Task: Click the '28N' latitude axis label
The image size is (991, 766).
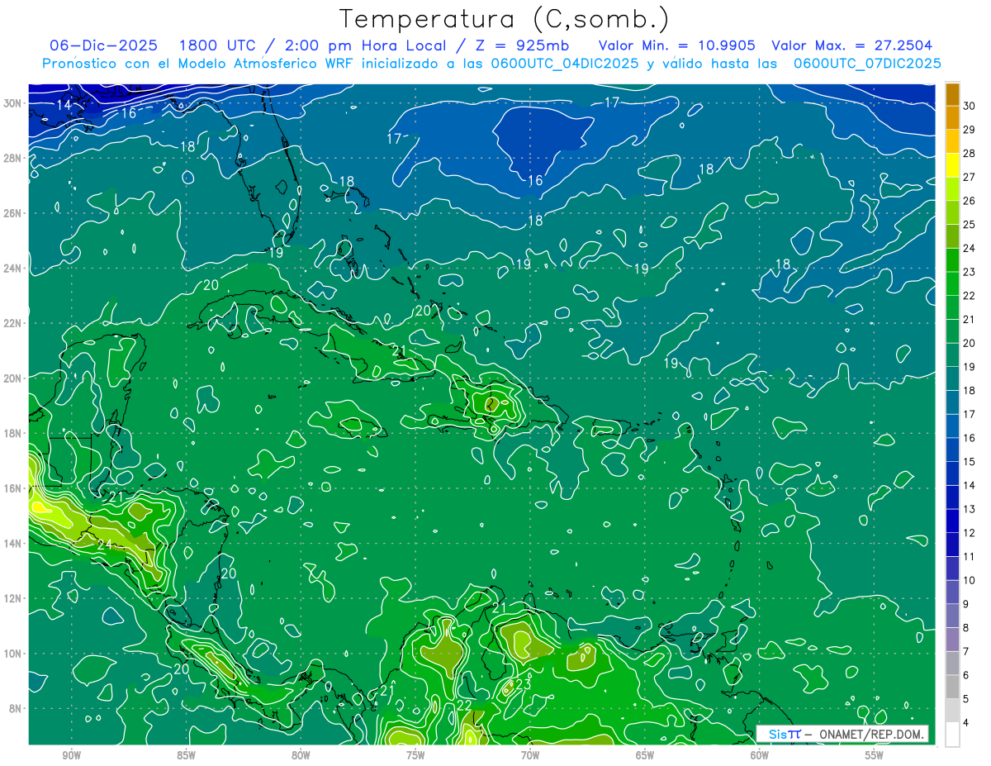Action: 12,158
